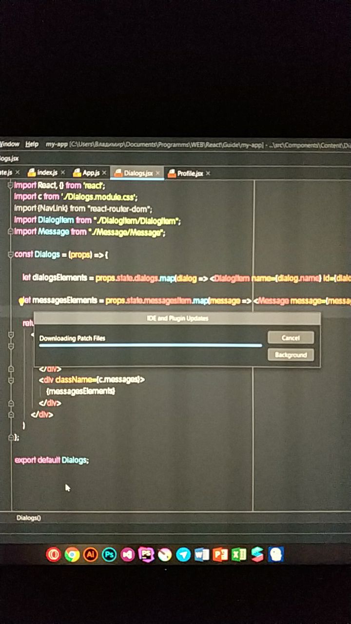351x624 pixels.
Task: Open Opera from the taskbar
Action: click(x=53, y=554)
